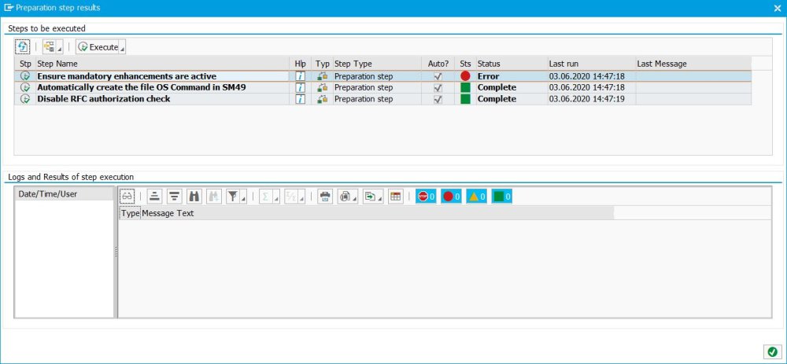787x364 pixels.
Task: Close the Preparation step results dialog
Action: 778,8
